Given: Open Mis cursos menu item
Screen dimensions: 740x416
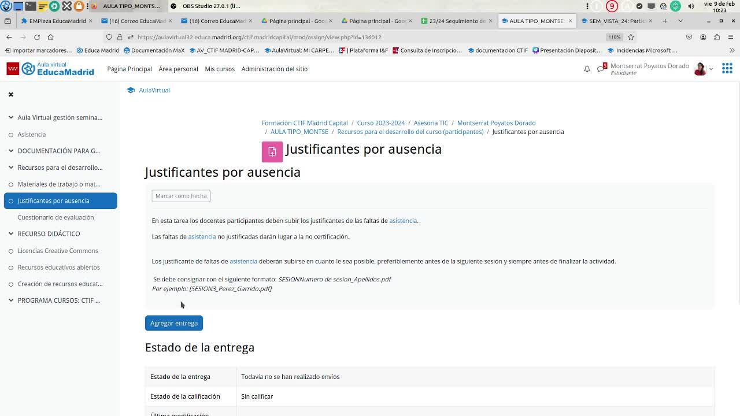Looking at the screenshot, I should click(x=220, y=69).
